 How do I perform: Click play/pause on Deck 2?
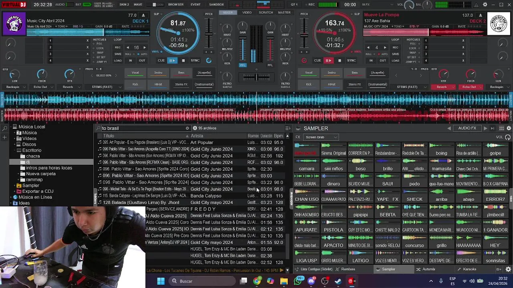pyautogui.click(x=328, y=60)
